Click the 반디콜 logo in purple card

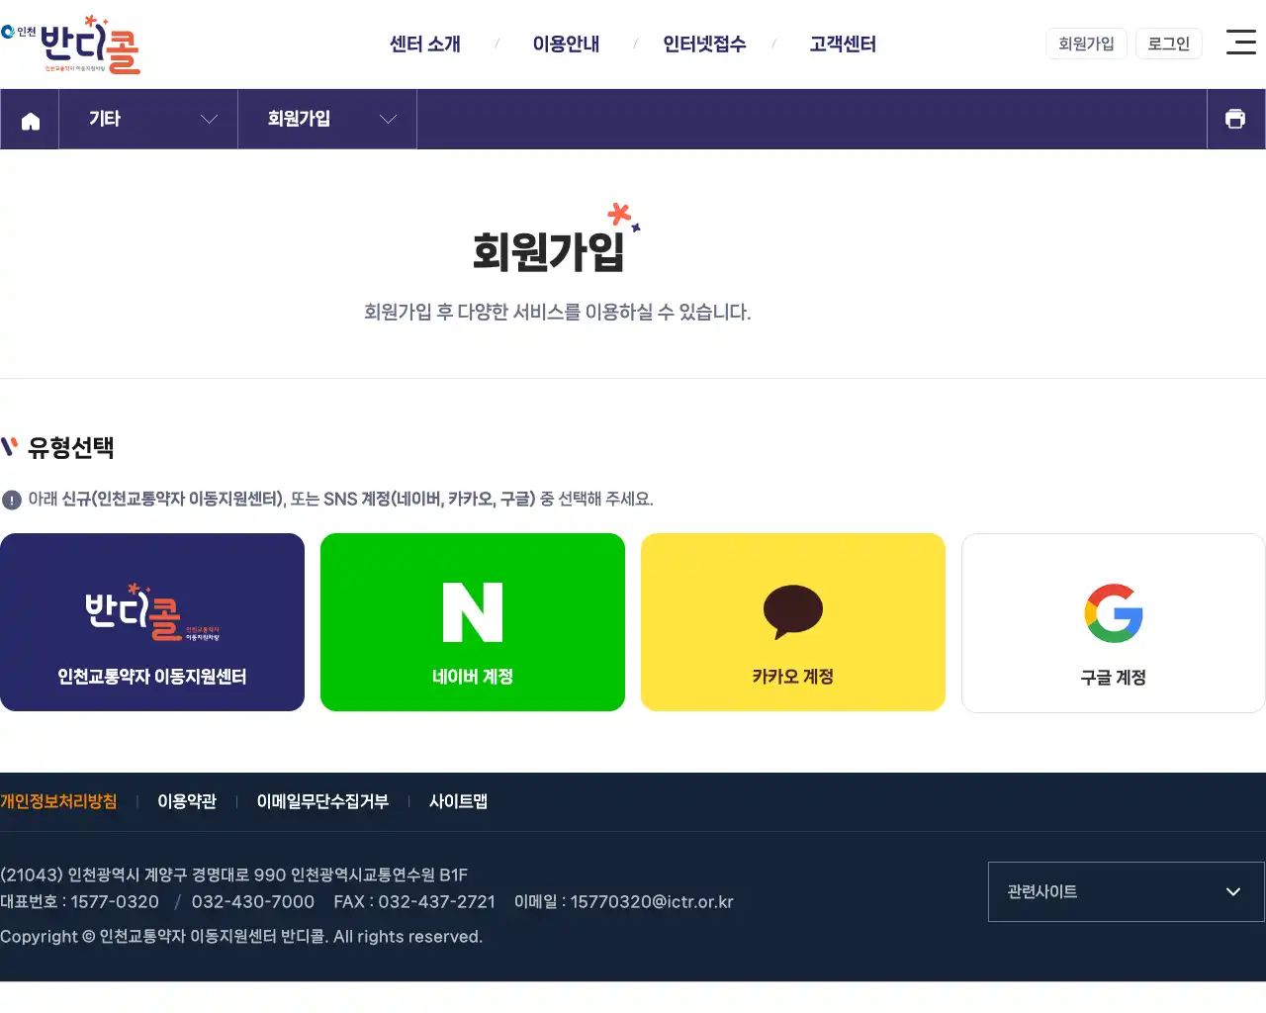click(152, 611)
